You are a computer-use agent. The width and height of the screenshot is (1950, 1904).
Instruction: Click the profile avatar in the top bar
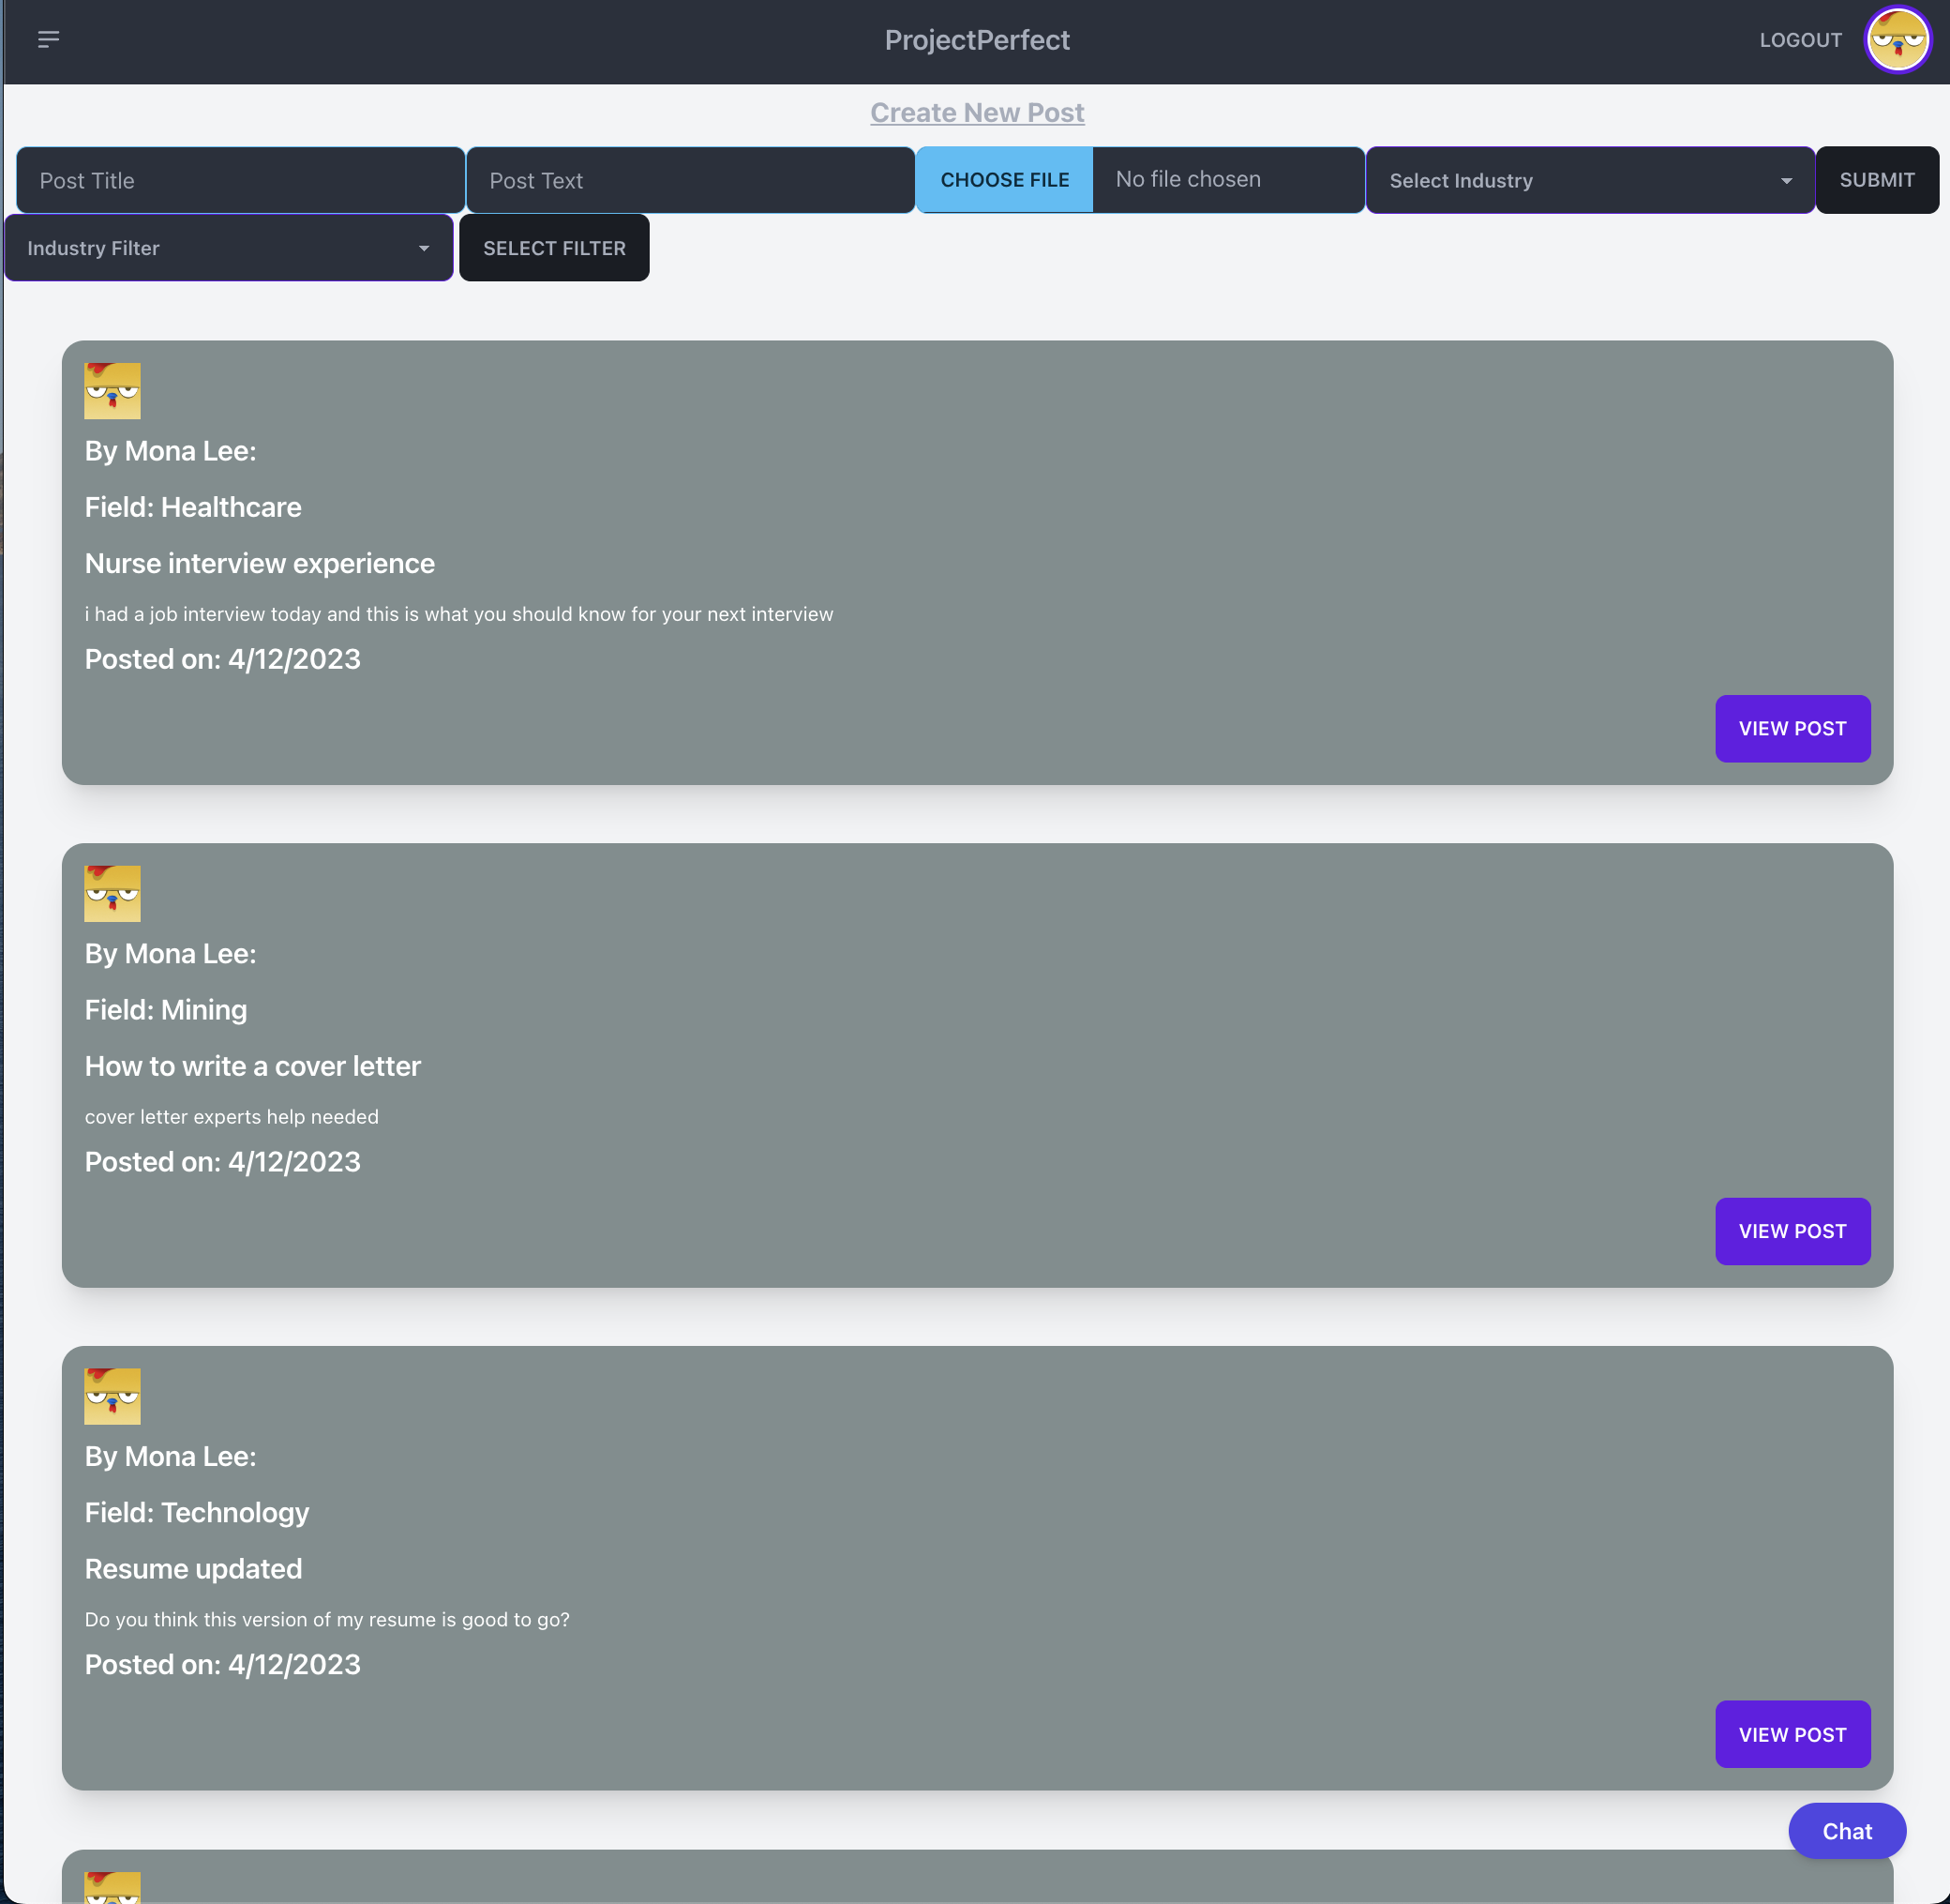tap(1897, 39)
